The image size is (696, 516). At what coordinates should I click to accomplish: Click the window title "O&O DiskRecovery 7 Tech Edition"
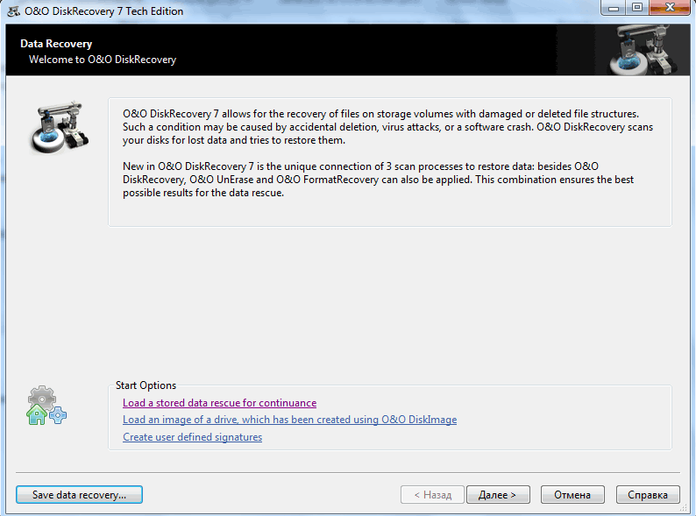pos(104,11)
